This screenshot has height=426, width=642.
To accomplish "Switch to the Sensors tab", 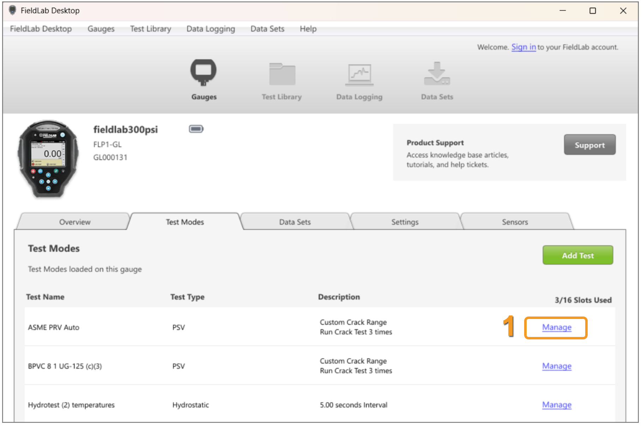I will 515,222.
